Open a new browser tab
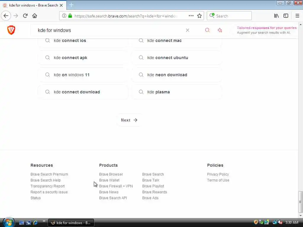The height and width of the screenshot is (227, 303). (71, 5)
